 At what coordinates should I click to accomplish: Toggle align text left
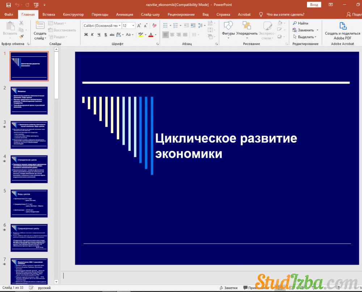[165, 35]
